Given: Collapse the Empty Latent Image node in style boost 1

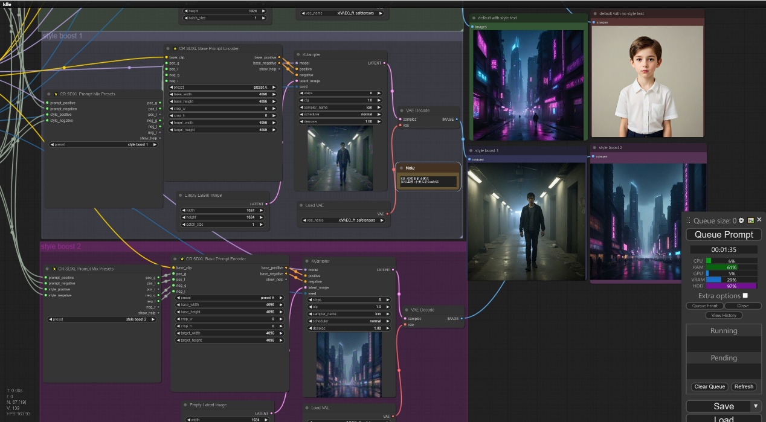Looking at the screenshot, I should (180, 195).
